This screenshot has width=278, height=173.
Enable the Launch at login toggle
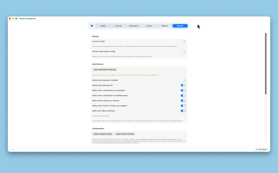point(183,41)
